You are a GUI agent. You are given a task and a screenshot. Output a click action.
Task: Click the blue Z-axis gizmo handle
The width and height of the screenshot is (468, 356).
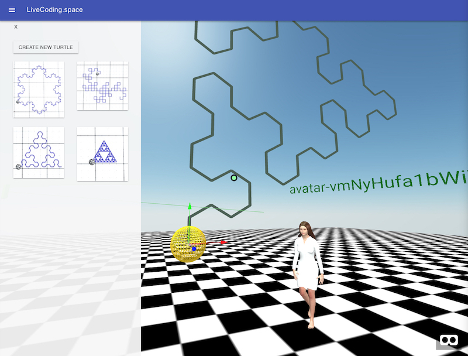click(194, 249)
